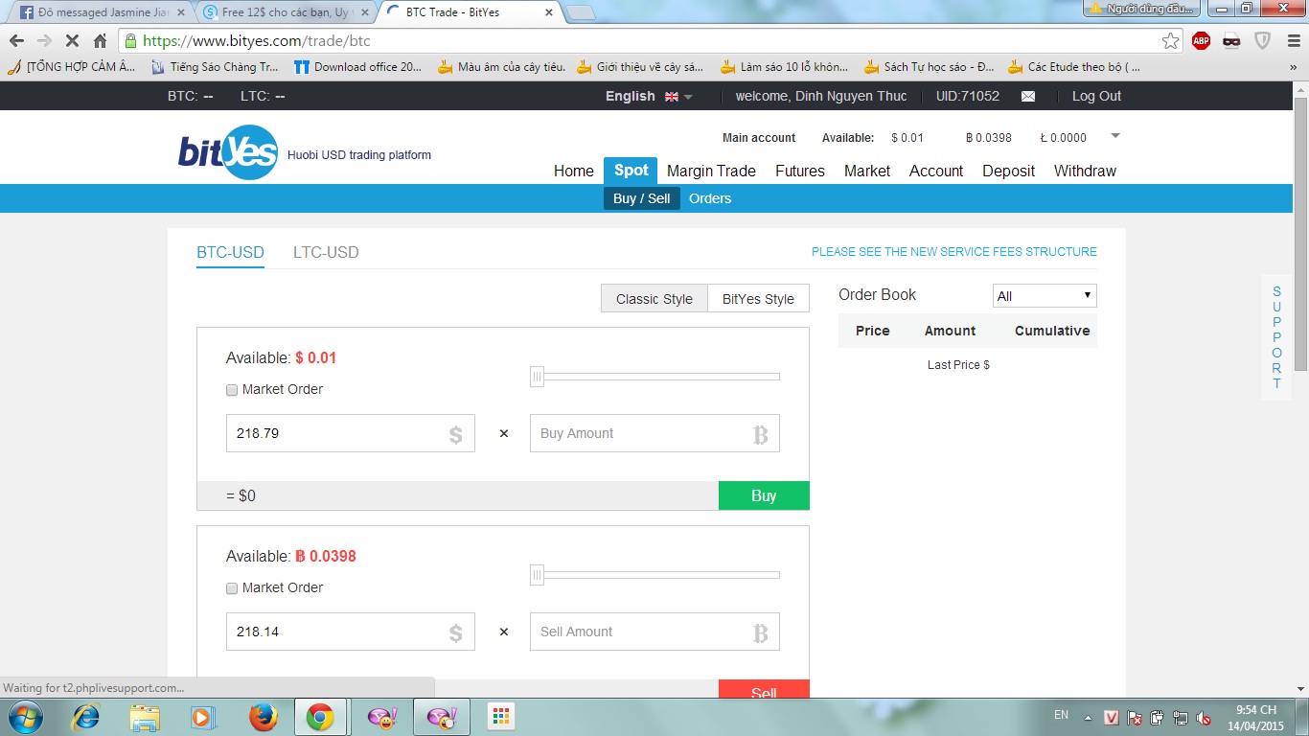The width and height of the screenshot is (1309, 736).
Task: Open the Windows Start menu
Action: [25, 717]
